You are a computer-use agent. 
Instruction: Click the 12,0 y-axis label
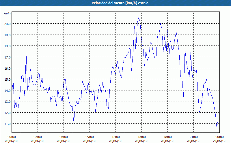point(7,113)
